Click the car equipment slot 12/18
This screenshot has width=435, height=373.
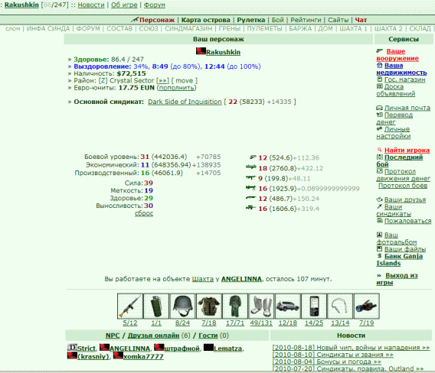click(288, 307)
